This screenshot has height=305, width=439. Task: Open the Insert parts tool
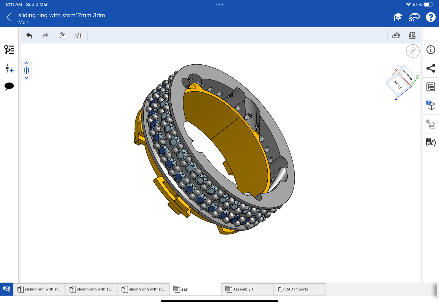point(63,36)
